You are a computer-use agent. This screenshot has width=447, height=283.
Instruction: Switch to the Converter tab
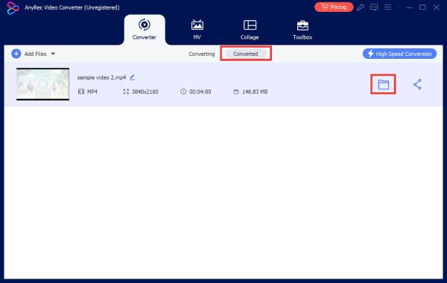[145, 30]
